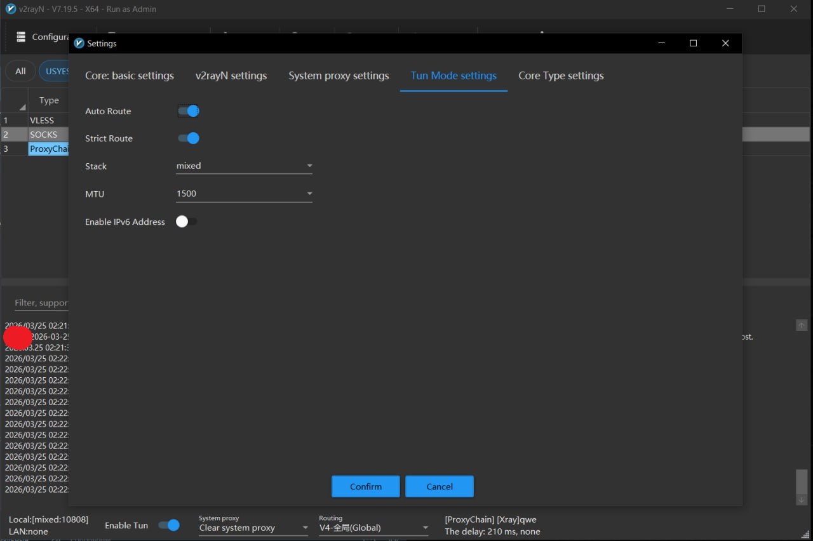This screenshot has width=813, height=541.
Task: Expand the Routing dropdown V4-全局(Global)
Action: [x=373, y=528]
